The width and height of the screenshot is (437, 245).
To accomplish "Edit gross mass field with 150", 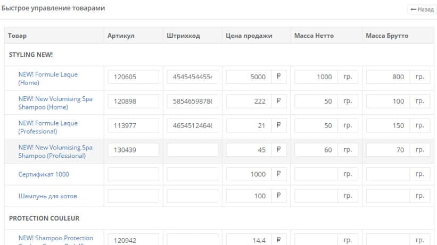I will pyautogui.click(x=388, y=125).
